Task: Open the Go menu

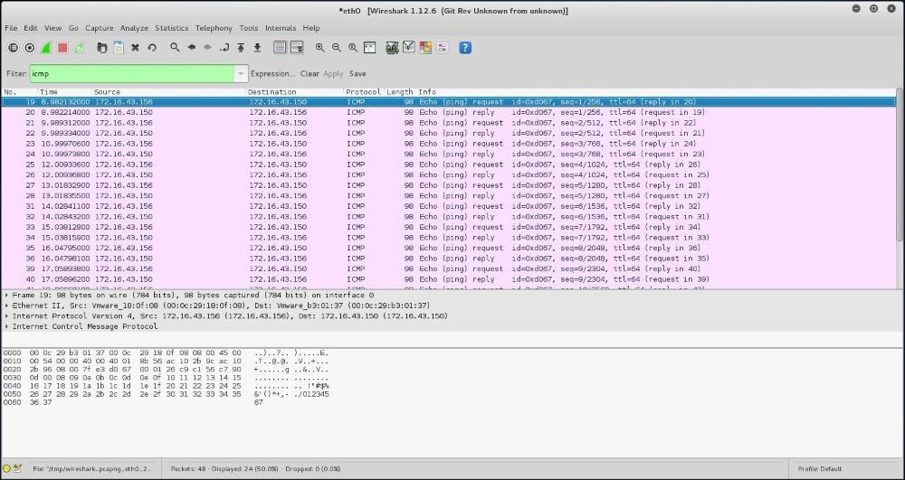Action: click(73, 28)
